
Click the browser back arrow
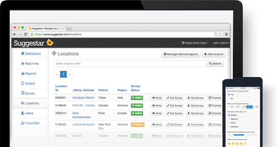15,34
